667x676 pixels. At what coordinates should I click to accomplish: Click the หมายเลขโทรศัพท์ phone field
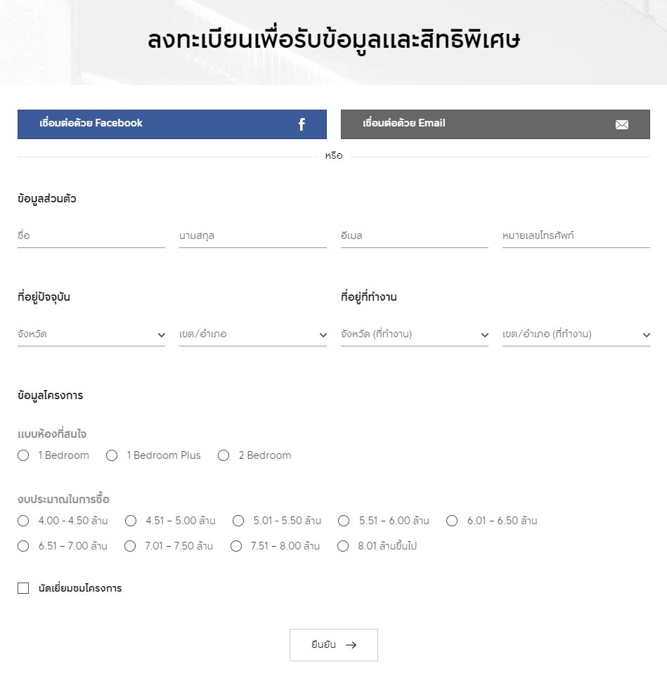pyautogui.click(x=576, y=236)
